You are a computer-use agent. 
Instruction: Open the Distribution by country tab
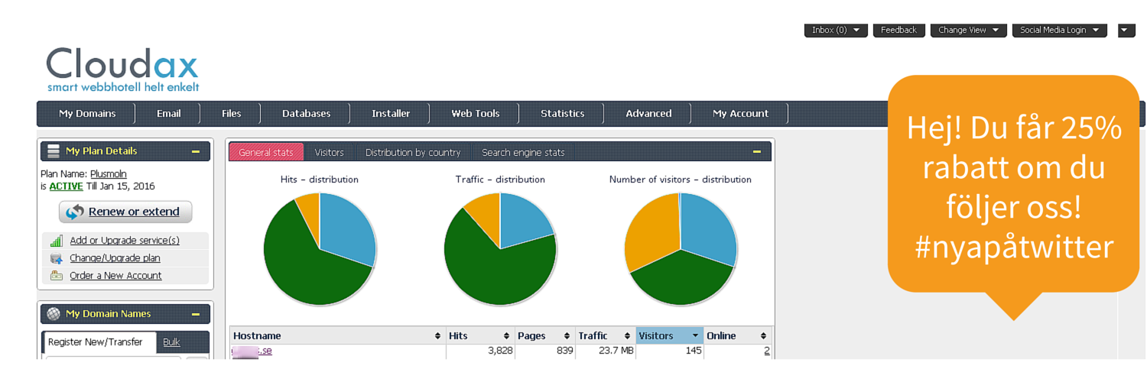click(x=413, y=153)
